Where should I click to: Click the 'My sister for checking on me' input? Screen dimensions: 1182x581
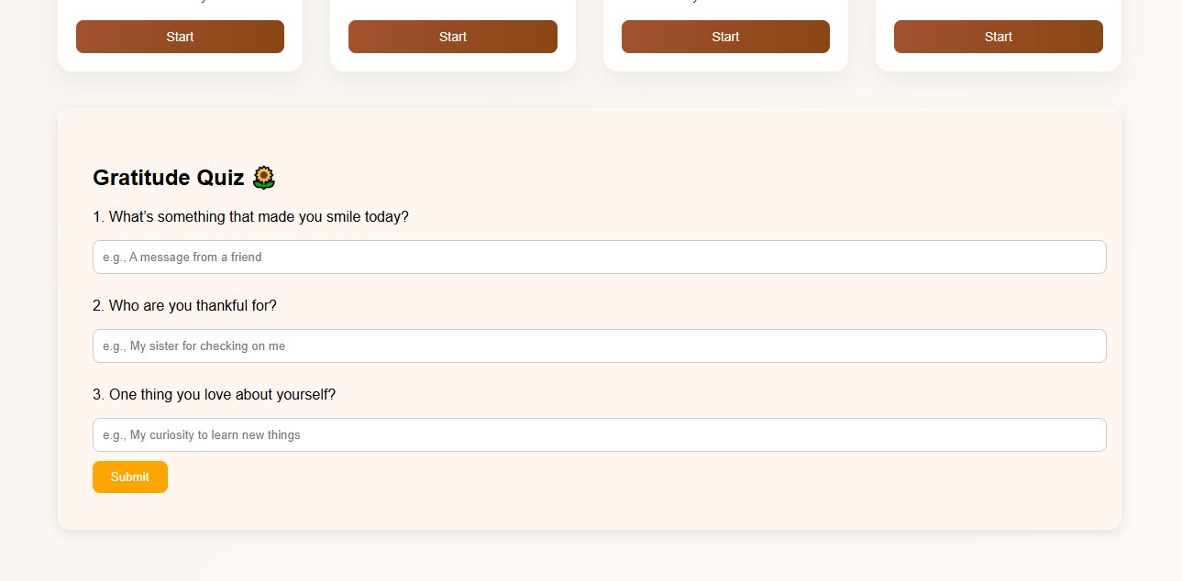click(x=599, y=346)
